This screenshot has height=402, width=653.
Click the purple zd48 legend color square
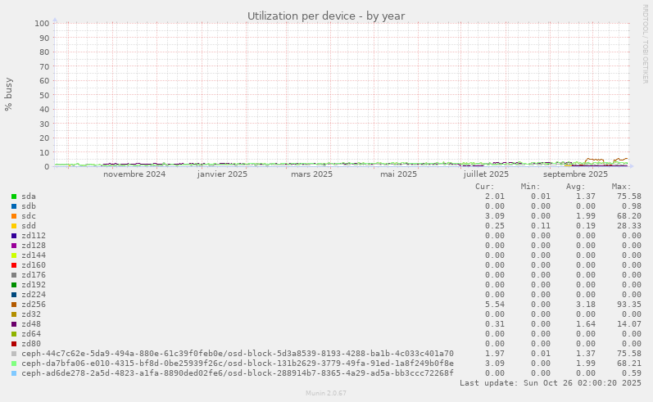[14, 324]
